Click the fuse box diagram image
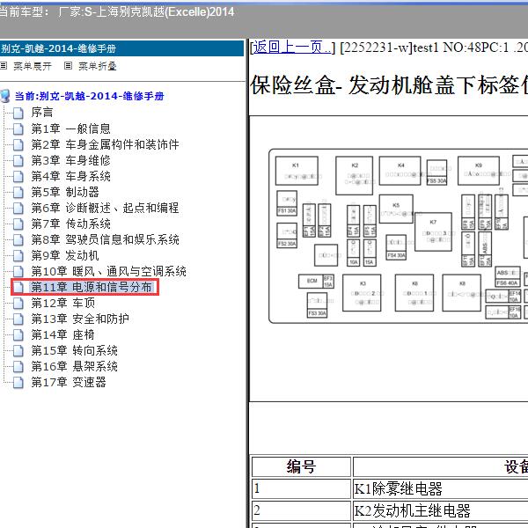Image resolution: width=528 pixels, height=528 pixels. point(399,236)
